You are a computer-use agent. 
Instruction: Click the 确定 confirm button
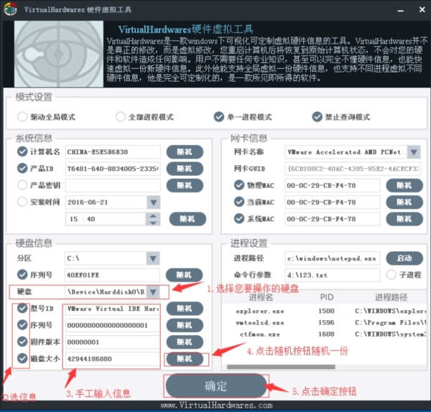pyautogui.click(x=216, y=386)
